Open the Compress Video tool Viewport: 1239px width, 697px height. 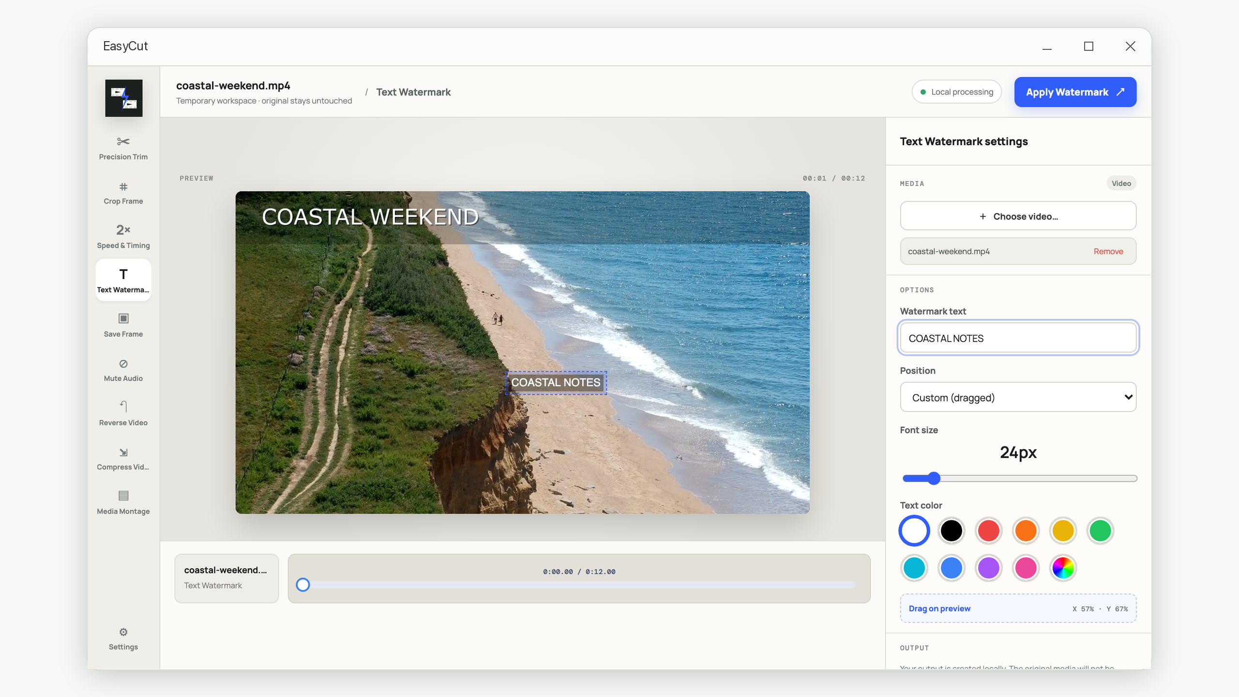point(123,458)
